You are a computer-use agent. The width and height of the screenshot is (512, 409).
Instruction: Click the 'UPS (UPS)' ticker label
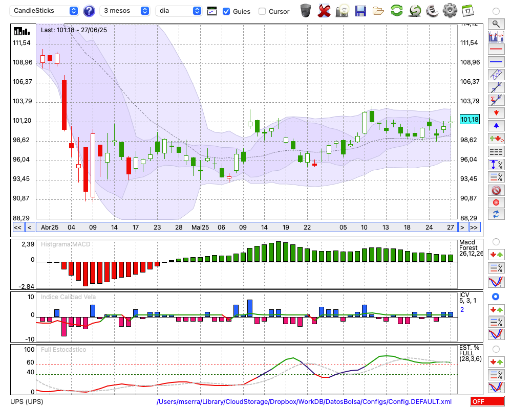(27, 401)
